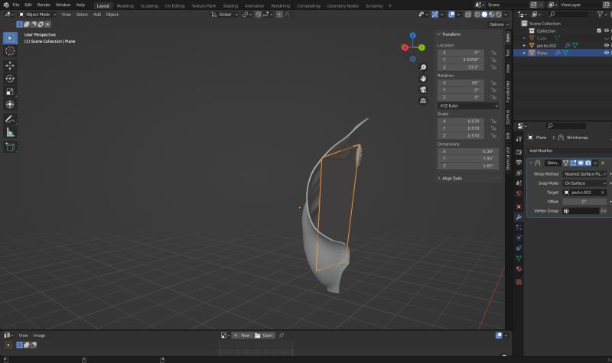
Task: Open Snap Mode On Surface dropdown
Action: tap(585, 183)
